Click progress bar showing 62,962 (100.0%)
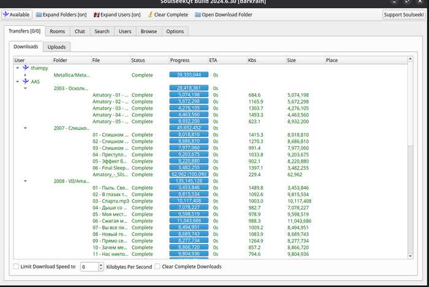This screenshot has height=287, width=429. pos(189,174)
